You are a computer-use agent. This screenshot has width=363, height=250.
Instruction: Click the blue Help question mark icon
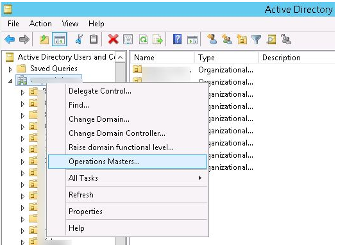178,39
